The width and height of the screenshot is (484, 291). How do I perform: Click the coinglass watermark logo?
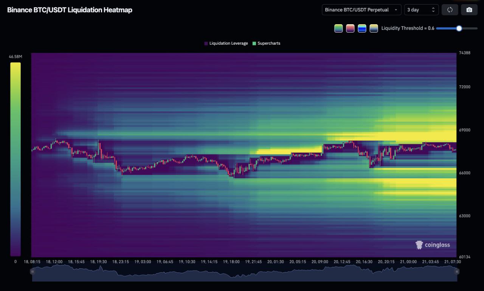point(433,245)
